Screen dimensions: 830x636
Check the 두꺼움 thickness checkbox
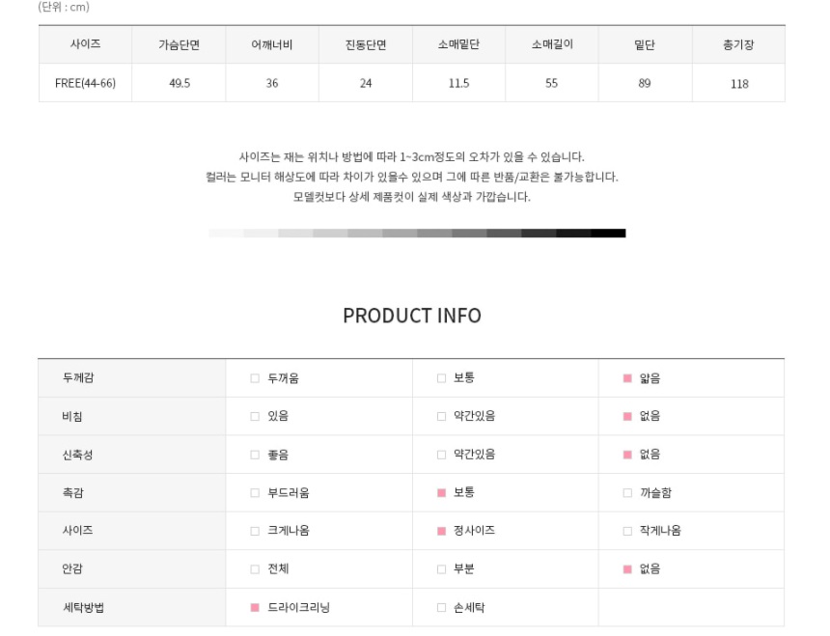point(255,378)
